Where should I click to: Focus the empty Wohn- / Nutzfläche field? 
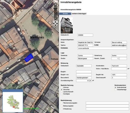tap(119, 69)
